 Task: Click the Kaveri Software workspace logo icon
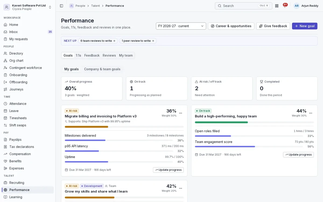pos(7,7)
